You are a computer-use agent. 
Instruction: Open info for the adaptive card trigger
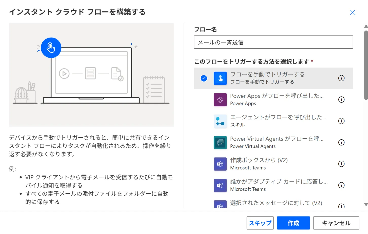[341, 185]
